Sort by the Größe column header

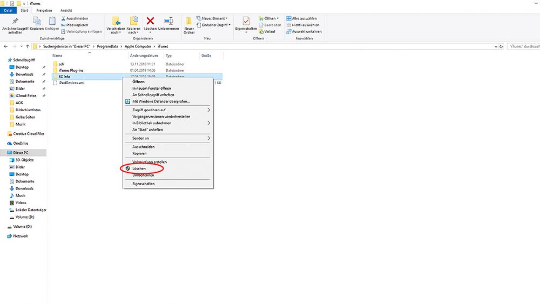click(206, 56)
